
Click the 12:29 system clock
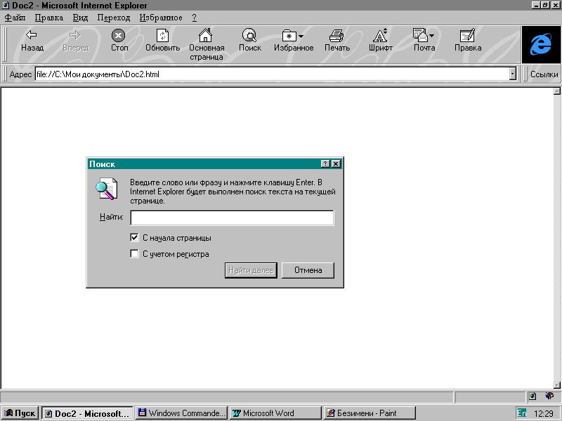(544, 413)
